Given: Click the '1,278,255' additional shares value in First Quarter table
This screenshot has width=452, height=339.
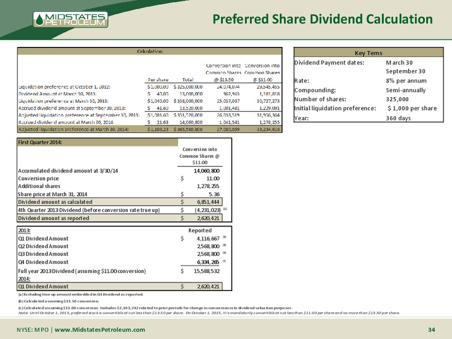Looking at the screenshot, I should point(208,186).
